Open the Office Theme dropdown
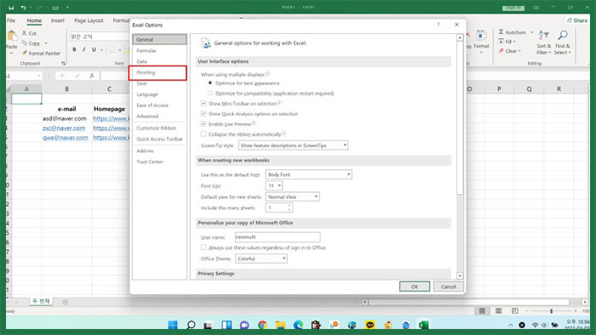Image resolution: width=596 pixels, height=335 pixels. point(261,258)
